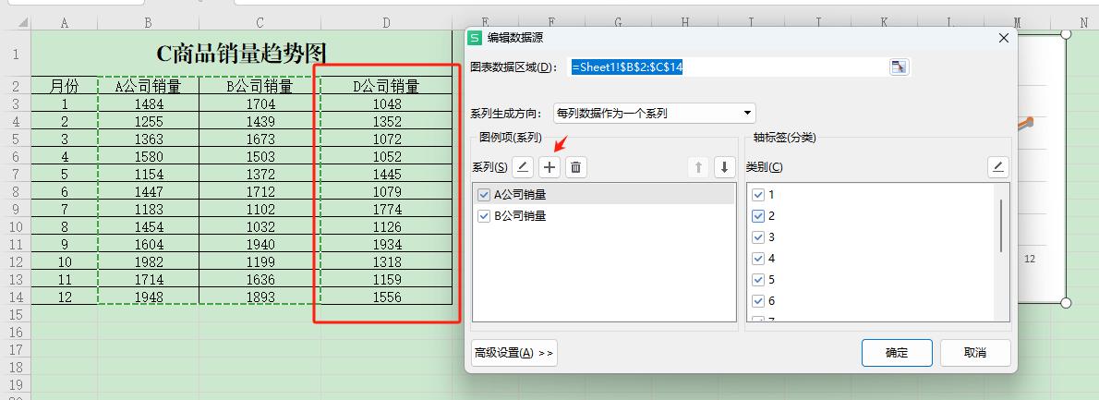Click 确定 button
The image size is (1099, 400).
tap(897, 353)
